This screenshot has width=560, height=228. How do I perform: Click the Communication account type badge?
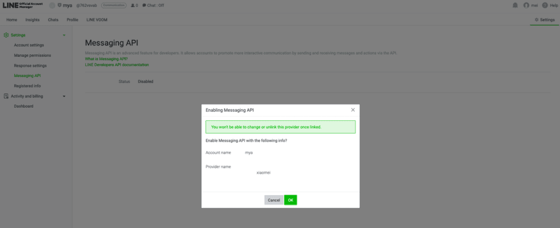tap(114, 5)
